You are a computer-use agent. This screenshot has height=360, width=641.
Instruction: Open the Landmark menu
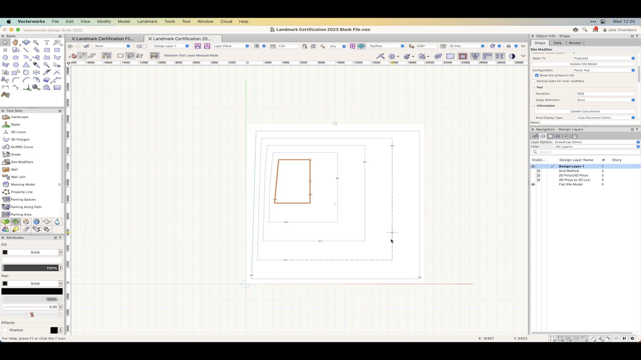point(147,21)
